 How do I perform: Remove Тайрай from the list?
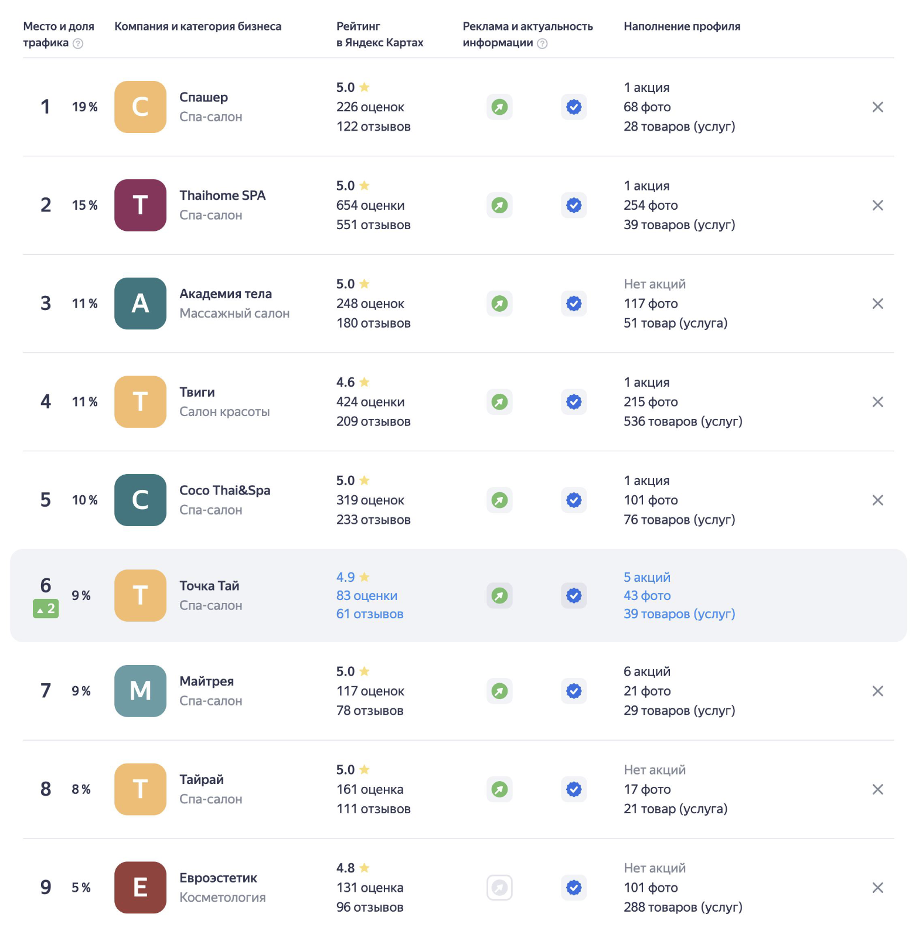pos(877,789)
